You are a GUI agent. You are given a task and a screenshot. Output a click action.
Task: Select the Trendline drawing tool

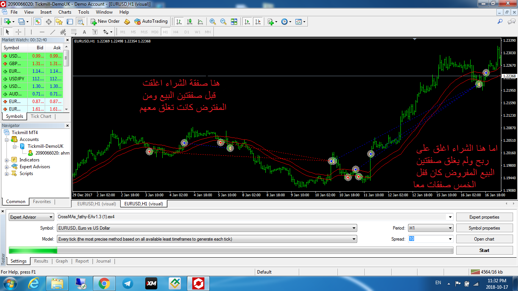(53, 32)
